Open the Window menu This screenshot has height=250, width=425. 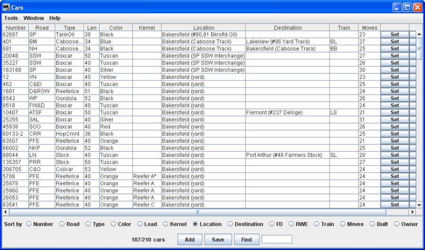(34, 18)
